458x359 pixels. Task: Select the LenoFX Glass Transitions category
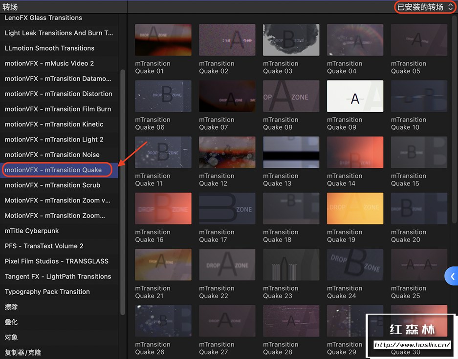(x=59, y=18)
